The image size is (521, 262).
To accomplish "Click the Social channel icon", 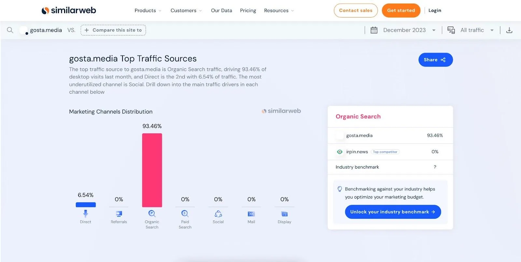I will [x=218, y=214].
